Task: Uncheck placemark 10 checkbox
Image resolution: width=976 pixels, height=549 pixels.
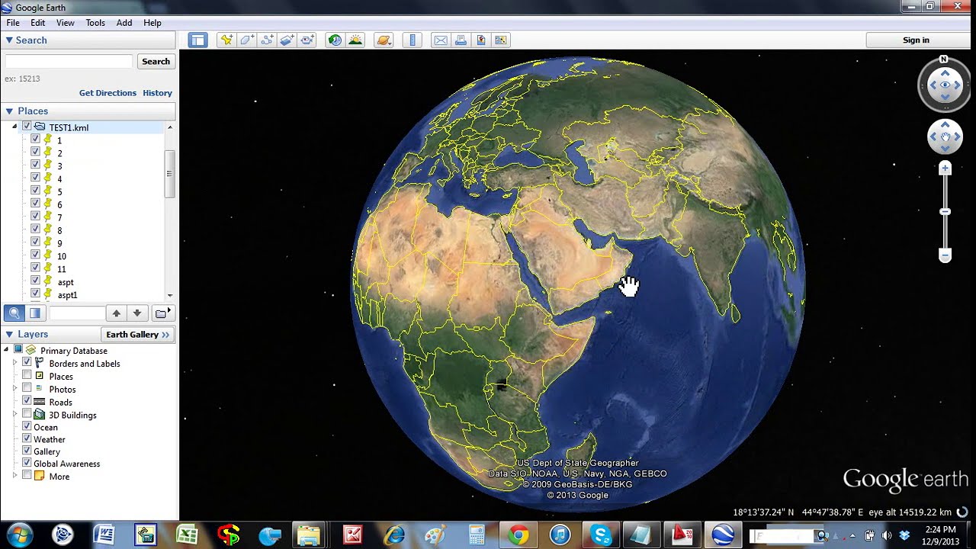Action: point(35,255)
